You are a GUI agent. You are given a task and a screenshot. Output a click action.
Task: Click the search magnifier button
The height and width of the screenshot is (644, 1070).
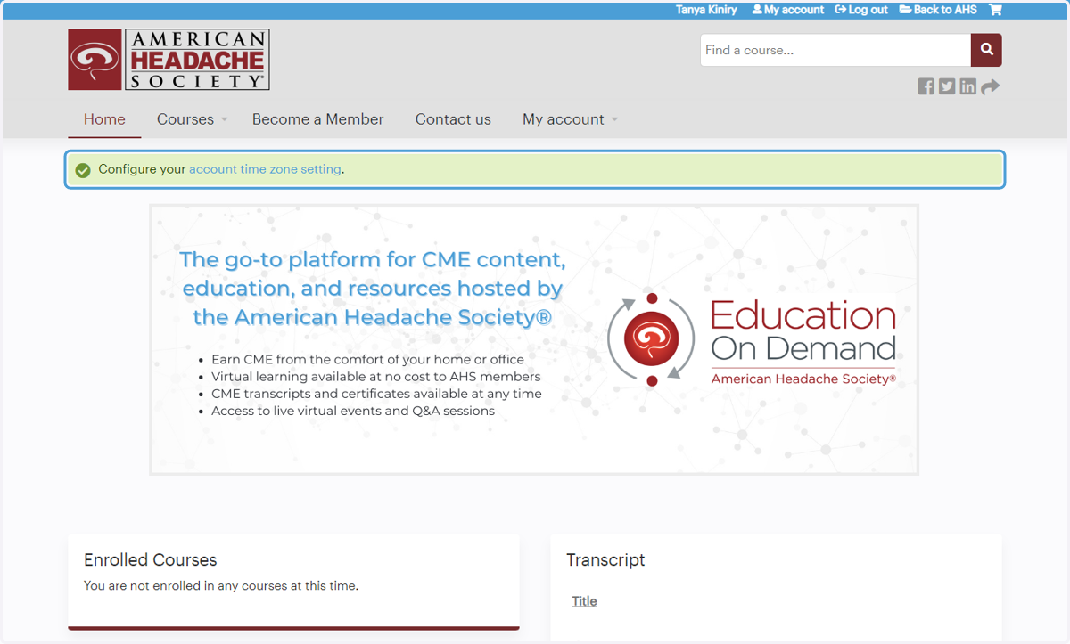coord(986,50)
